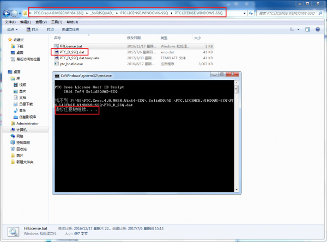
Task: Click the 打开 toolbar button
Action: click(33, 29)
